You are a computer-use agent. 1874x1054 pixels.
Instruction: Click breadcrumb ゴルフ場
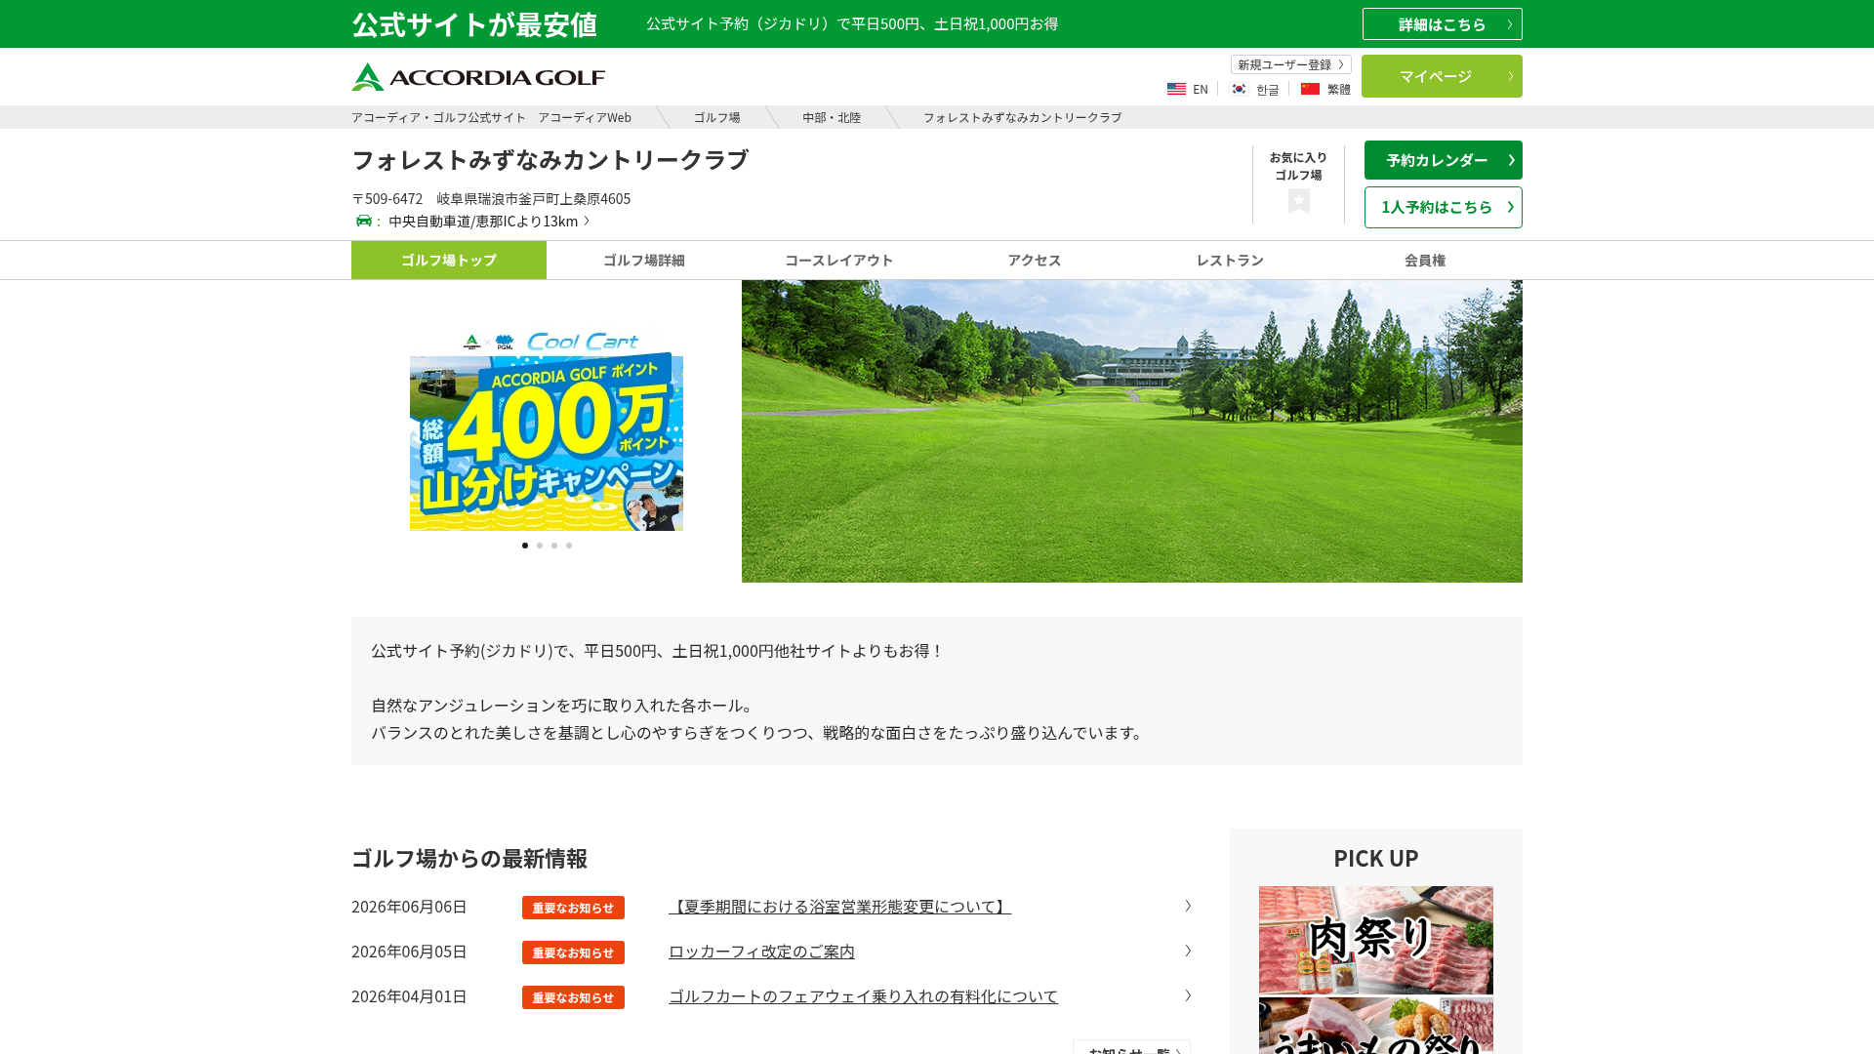click(716, 117)
